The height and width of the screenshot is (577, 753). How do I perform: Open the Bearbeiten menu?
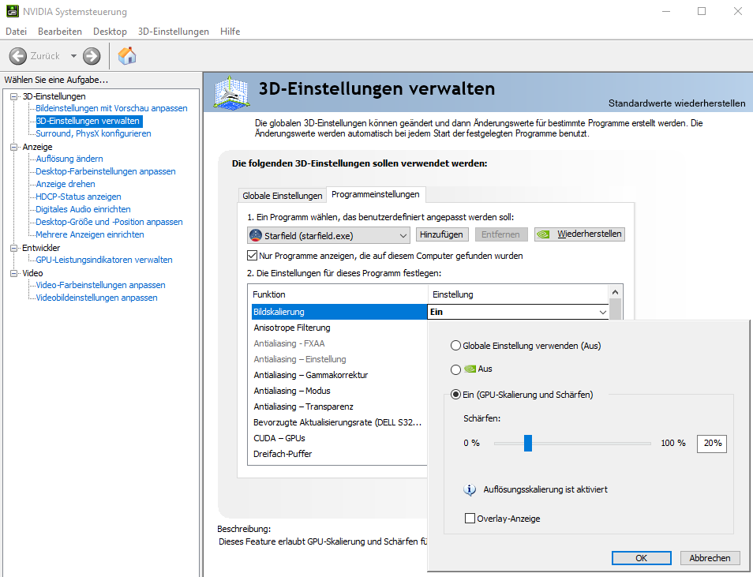pos(60,32)
